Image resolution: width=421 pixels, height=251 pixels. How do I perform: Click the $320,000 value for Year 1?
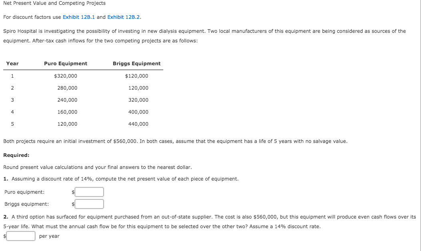point(66,76)
